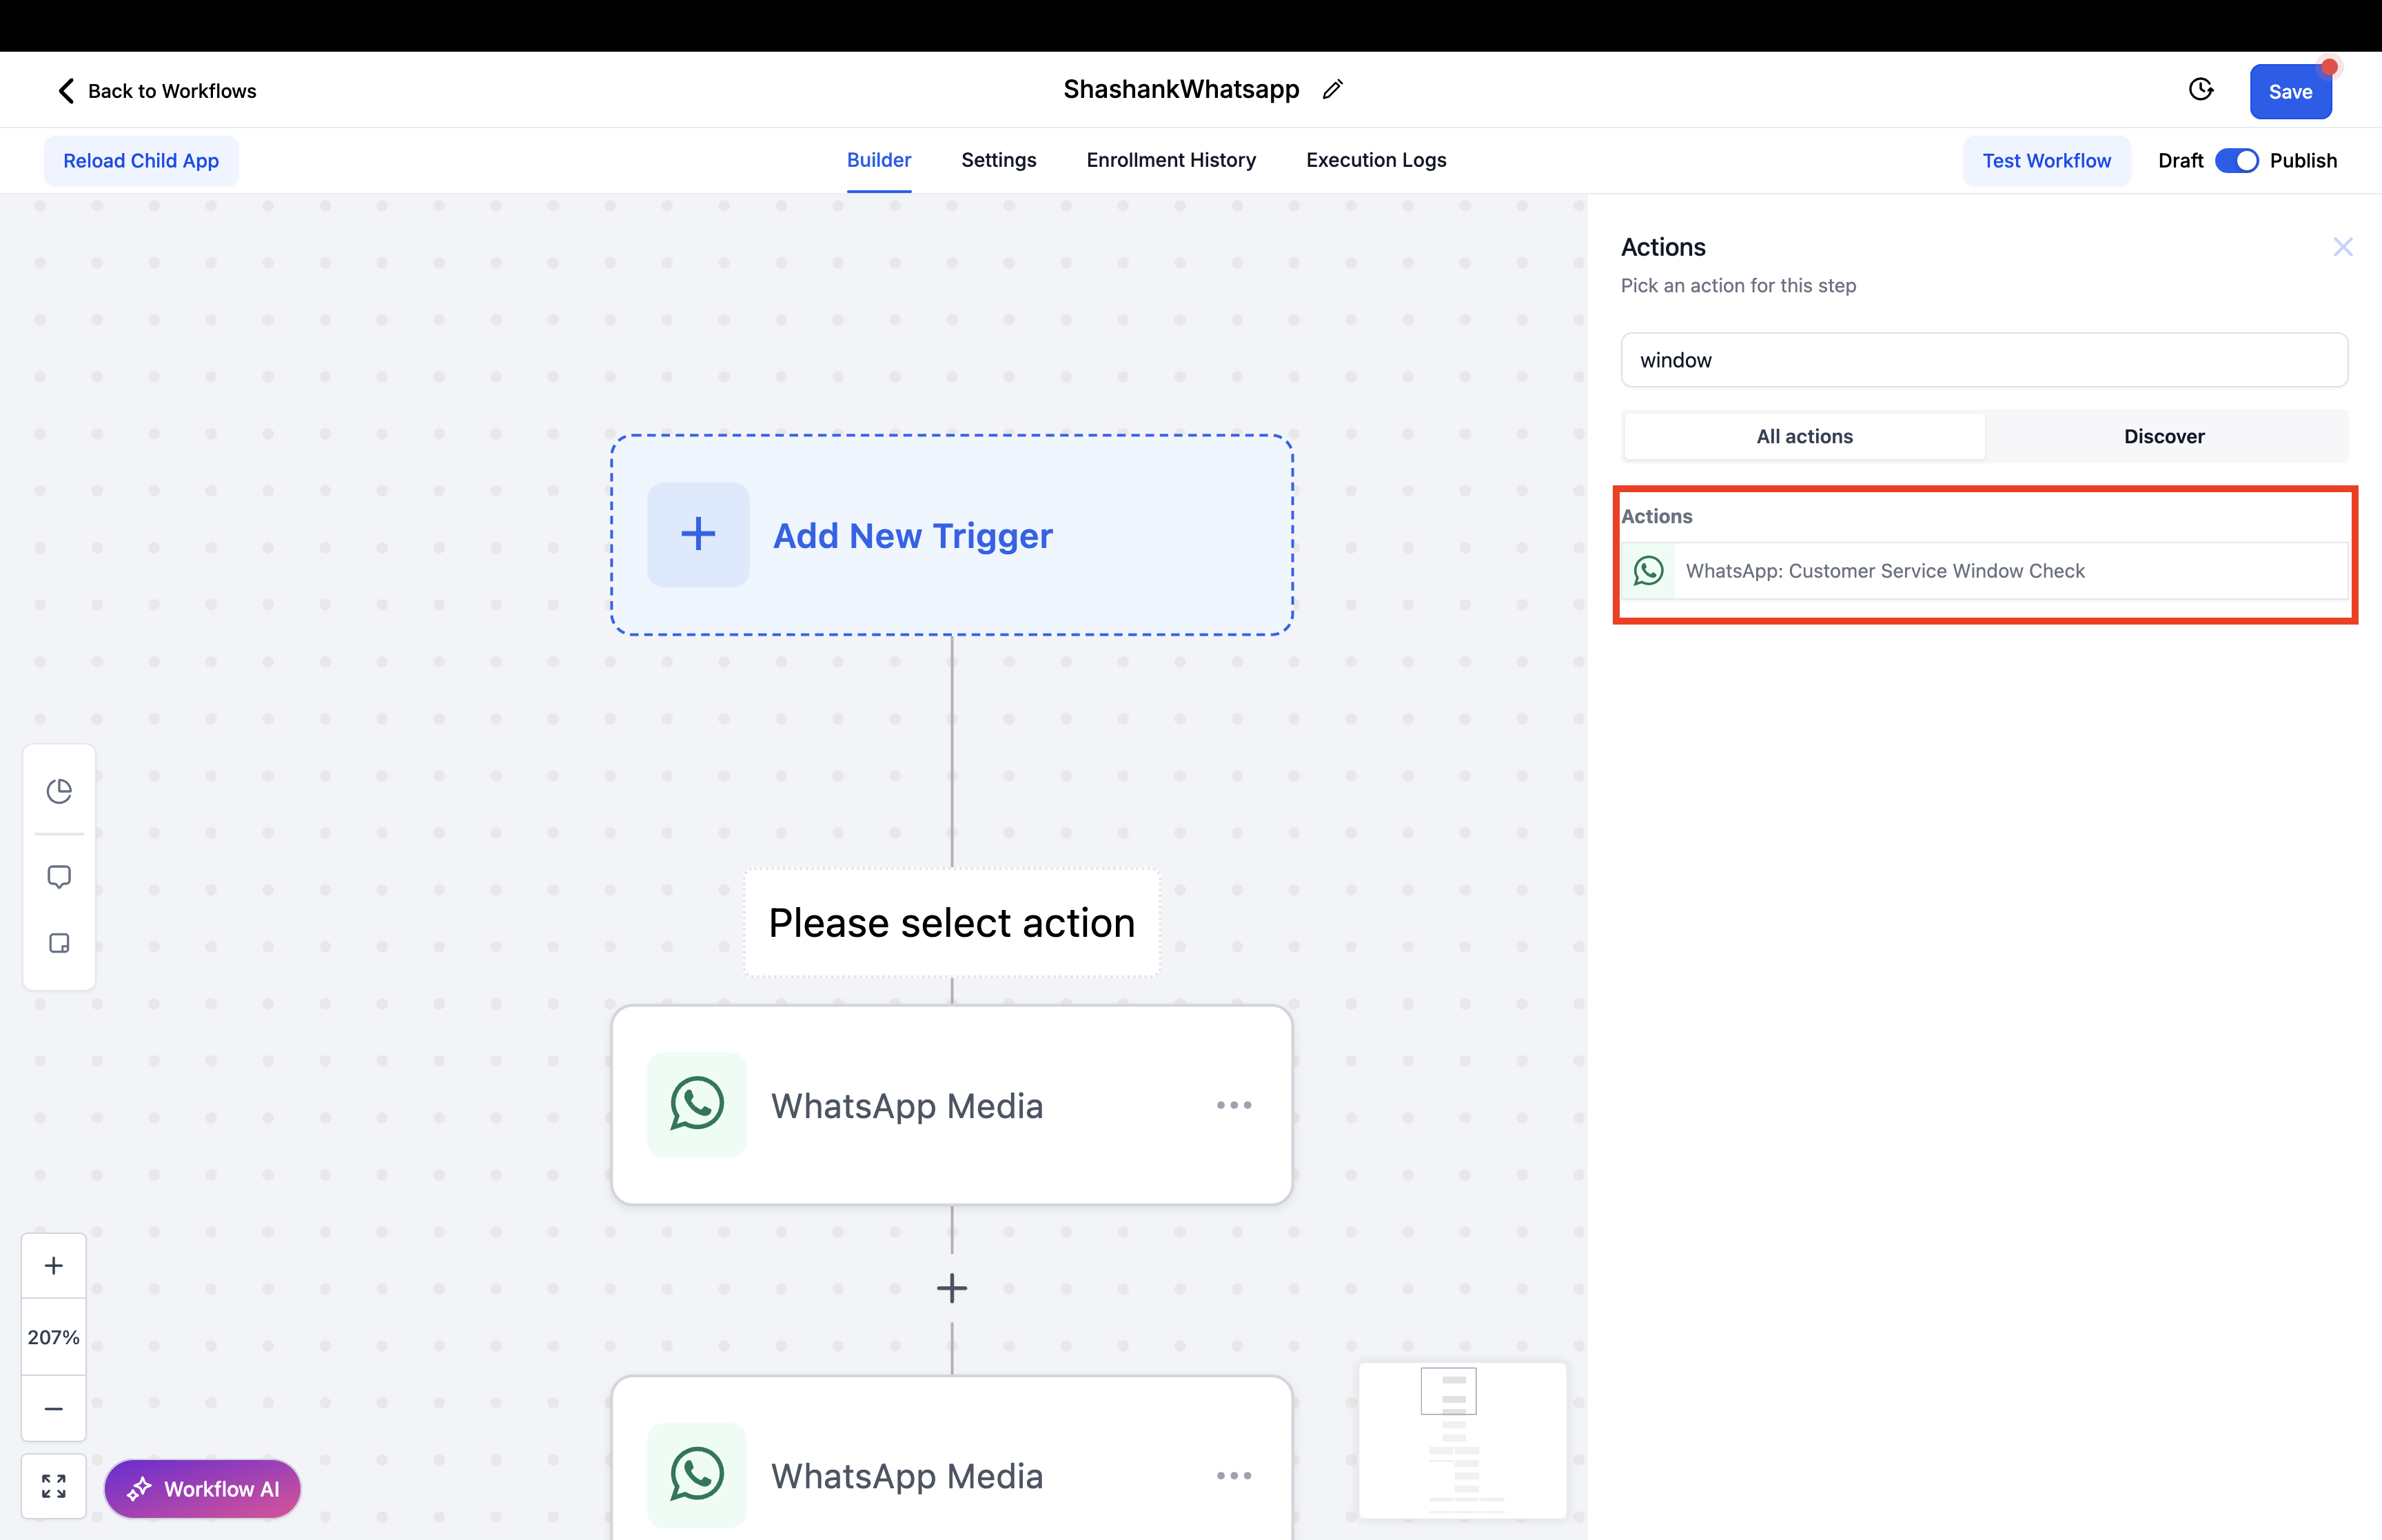The width and height of the screenshot is (2382, 1540).
Task: Click the Test Workflow button
Action: point(2046,161)
